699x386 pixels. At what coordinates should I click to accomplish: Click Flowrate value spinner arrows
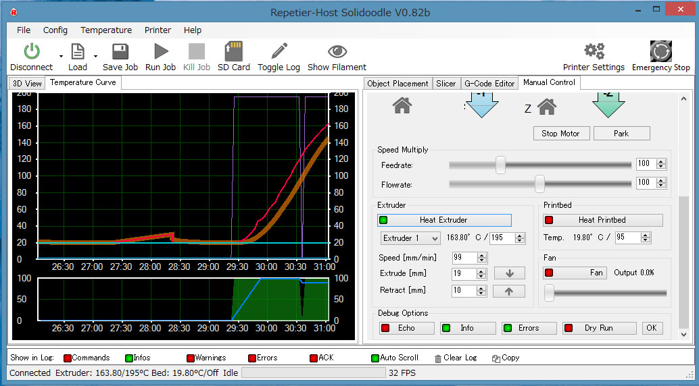click(x=662, y=182)
